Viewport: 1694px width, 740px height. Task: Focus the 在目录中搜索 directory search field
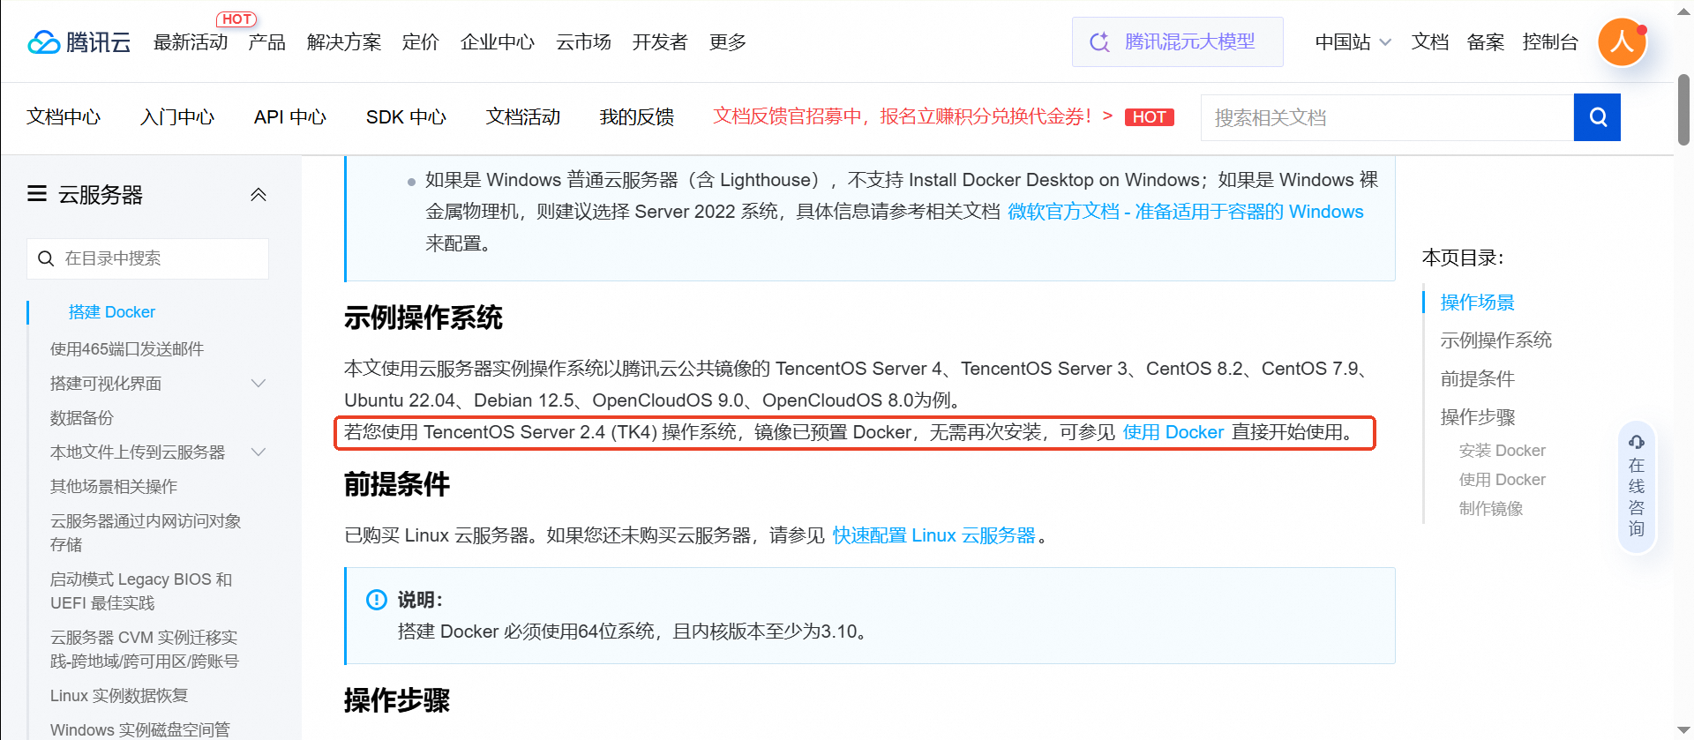pos(147,258)
